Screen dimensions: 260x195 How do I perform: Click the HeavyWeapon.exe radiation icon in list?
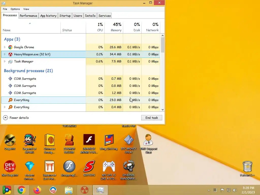coord(10,54)
